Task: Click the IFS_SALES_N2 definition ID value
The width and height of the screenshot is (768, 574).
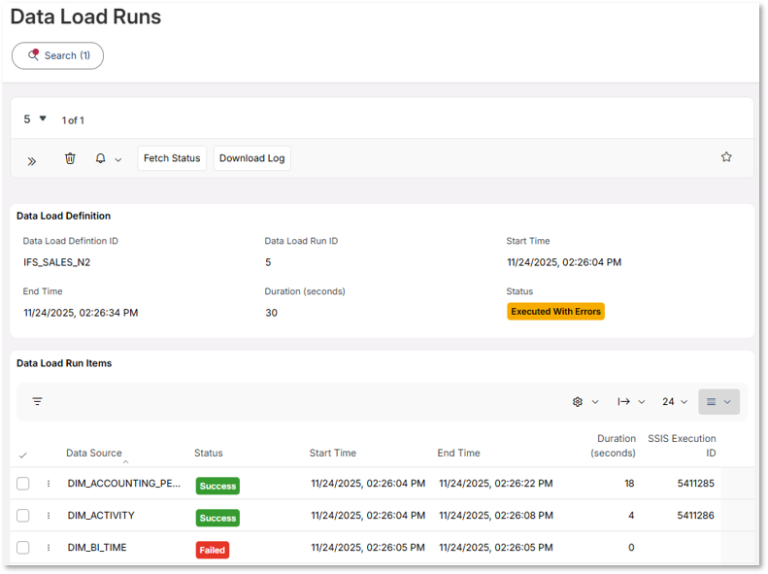Action: pyautogui.click(x=57, y=262)
